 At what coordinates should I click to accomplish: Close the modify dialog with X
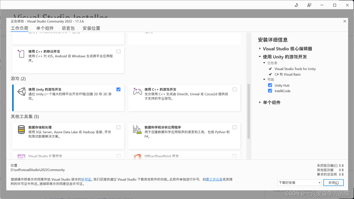point(345,21)
